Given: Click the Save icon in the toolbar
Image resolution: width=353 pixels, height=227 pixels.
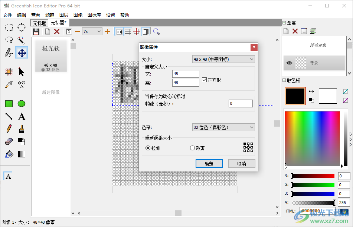Looking at the screenshot, I should tap(36, 31).
